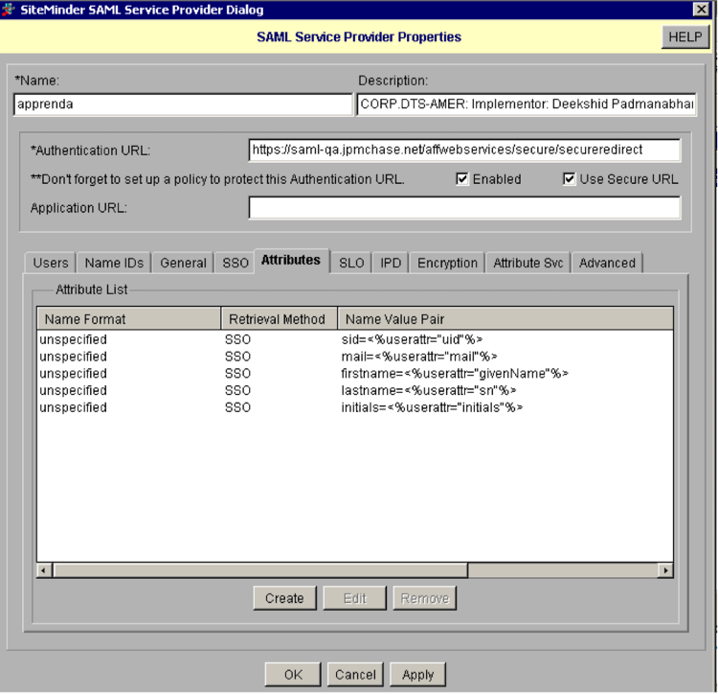Select the lastname=<%userattr="sn"%> row
Image resolution: width=718 pixels, height=694 pixels.
point(355,390)
